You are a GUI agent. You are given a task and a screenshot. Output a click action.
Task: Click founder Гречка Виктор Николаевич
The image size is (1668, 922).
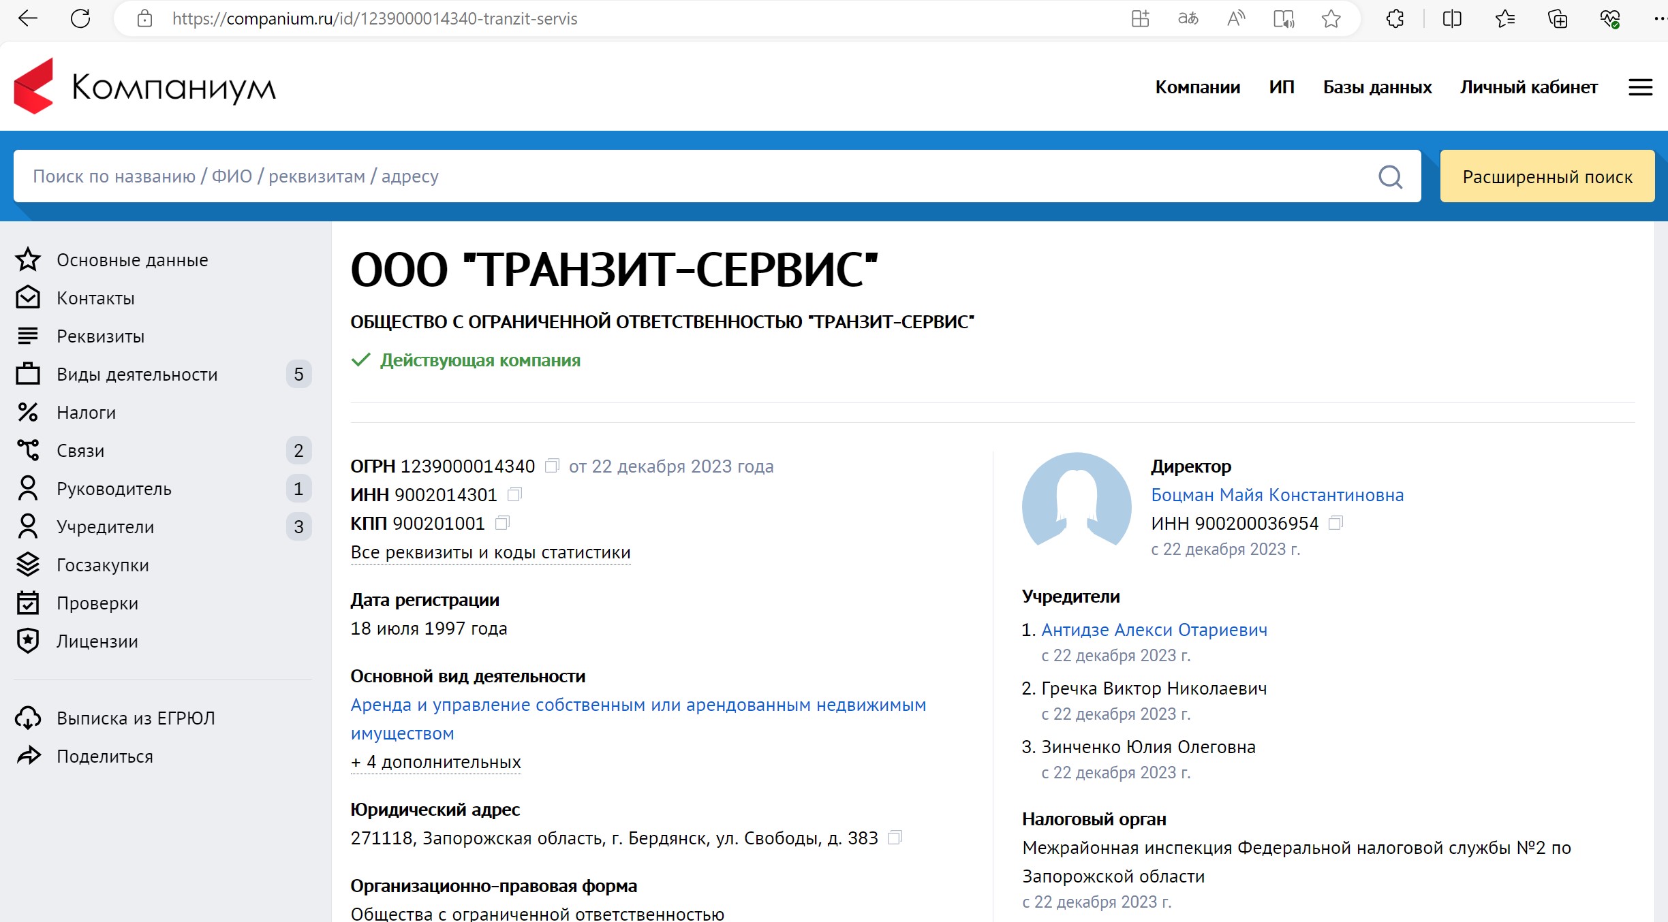click(x=1154, y=688)
